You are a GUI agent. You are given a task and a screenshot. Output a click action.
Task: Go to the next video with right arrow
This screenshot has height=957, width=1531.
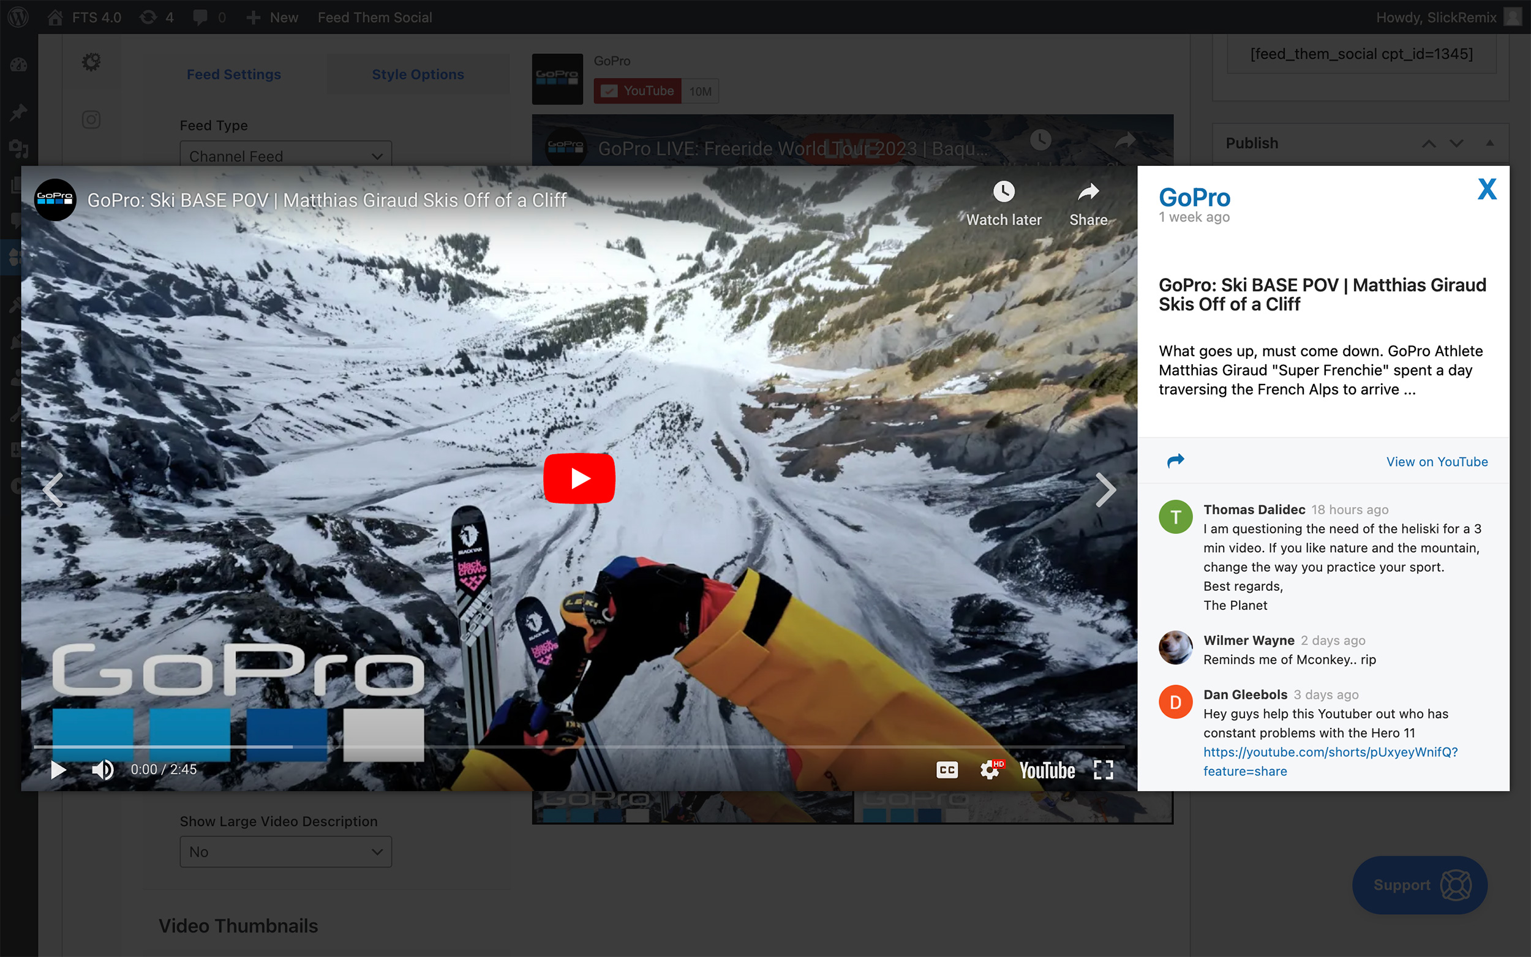[x=1105, y=490]
